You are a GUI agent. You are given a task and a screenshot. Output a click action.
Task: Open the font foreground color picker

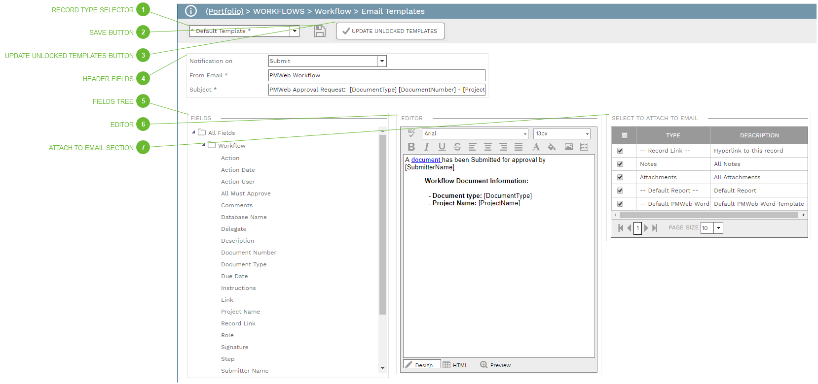[x=536, y=147]
